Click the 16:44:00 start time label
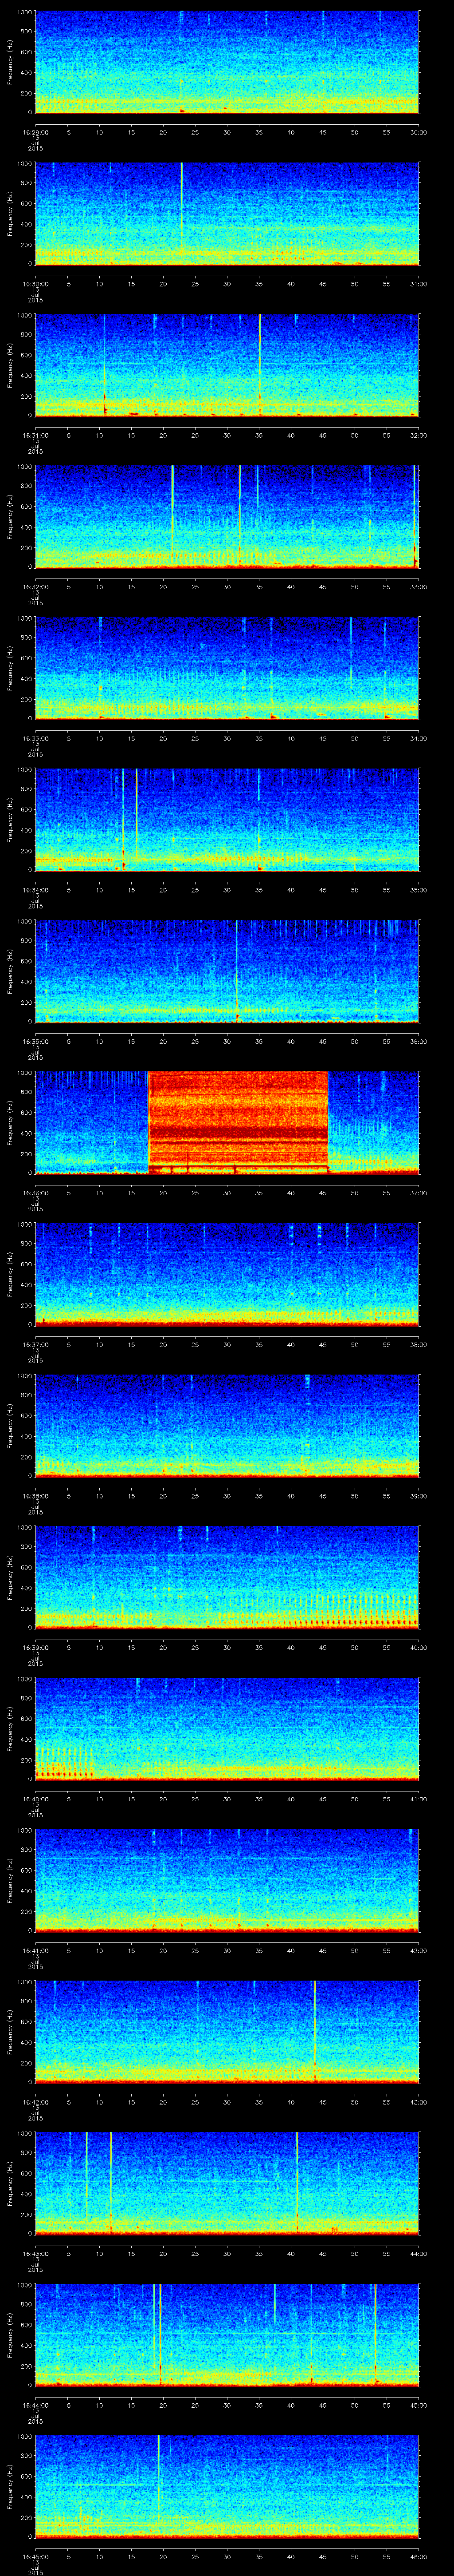This screenshot has height=2576, width=454. click(x=36, y=2405)
